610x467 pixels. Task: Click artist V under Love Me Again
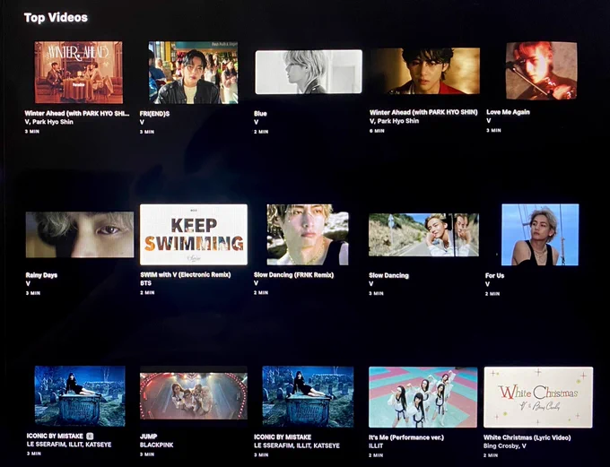tap(488, 121)
